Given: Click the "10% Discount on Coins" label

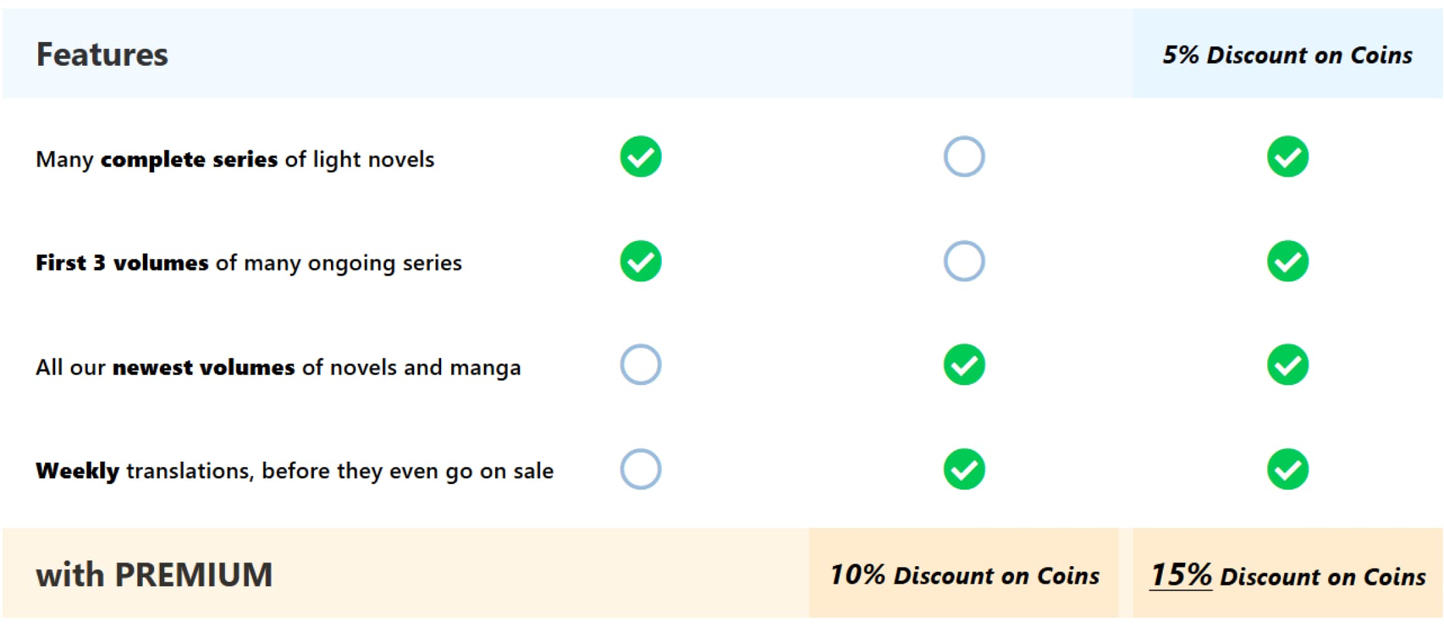Looking at the screenshot, I should [x=964, y=575].
